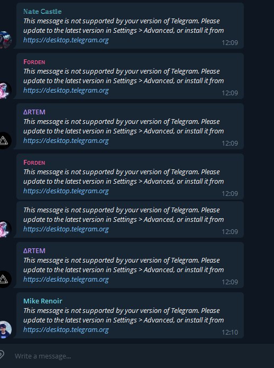The width and height of the screenshot is (274, 368).
Task: Click the last ARTEM triangle avatar
Action: coord(5,279)
